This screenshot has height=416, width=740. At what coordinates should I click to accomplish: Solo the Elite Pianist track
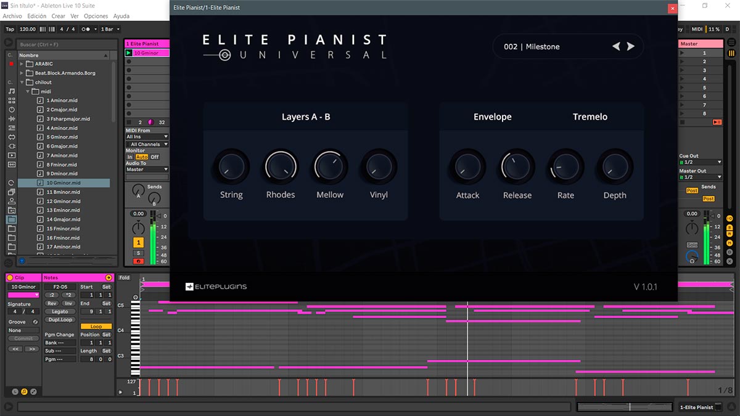tap(139, 253)
